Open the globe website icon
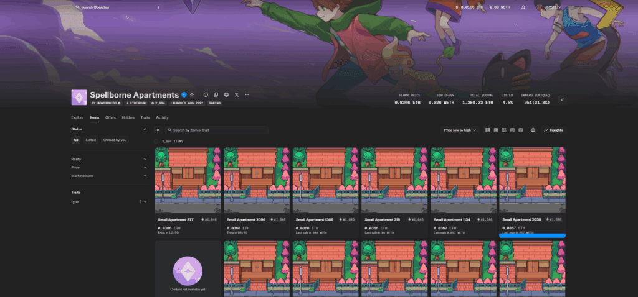Viewport: 638px width, 297px height. pyautogui.click(x=226, y=94)
